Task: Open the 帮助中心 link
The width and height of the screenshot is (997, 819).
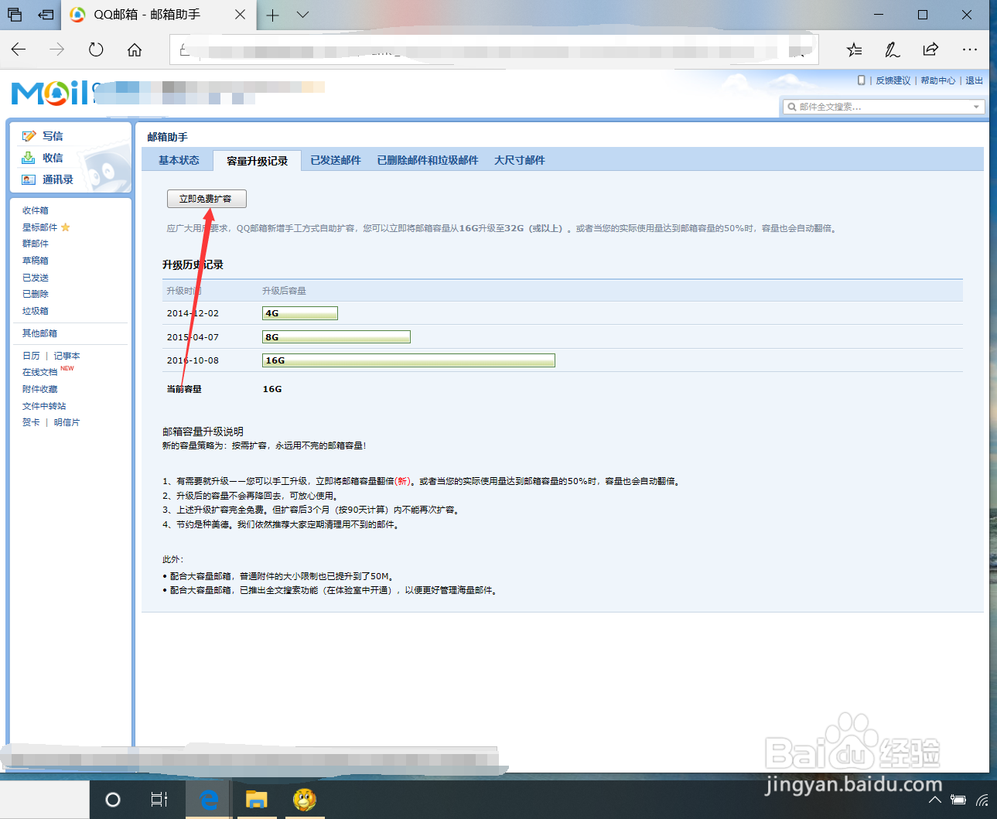Action: 938,80
